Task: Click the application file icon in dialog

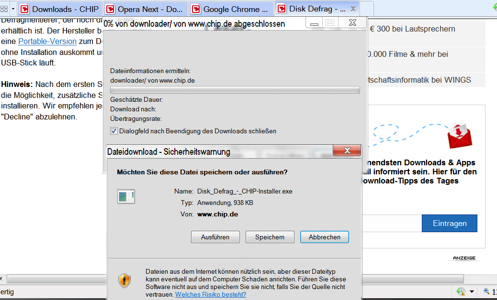Action: pos(126,196)
